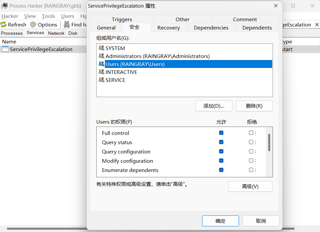
Task: Open Options gear in Process Hacker toolbar
Action: 33,25
